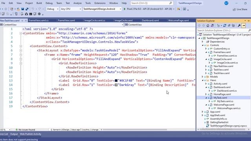Click the Redo arrow icon
251x141 pixels.
pyautogui.click(x=40, y=9)
